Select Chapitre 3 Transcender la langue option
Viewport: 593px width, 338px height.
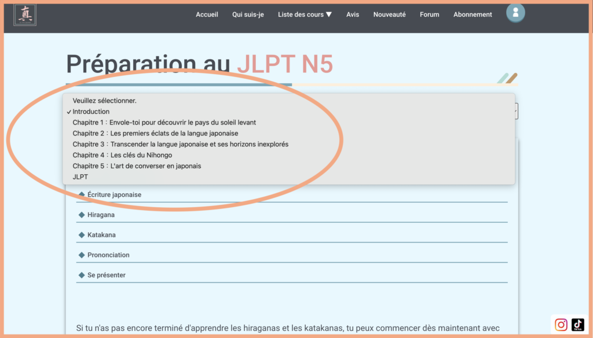(180, 144)
